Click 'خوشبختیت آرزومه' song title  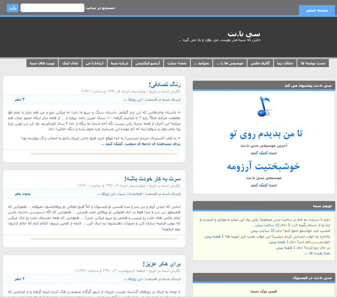[264, 166]
